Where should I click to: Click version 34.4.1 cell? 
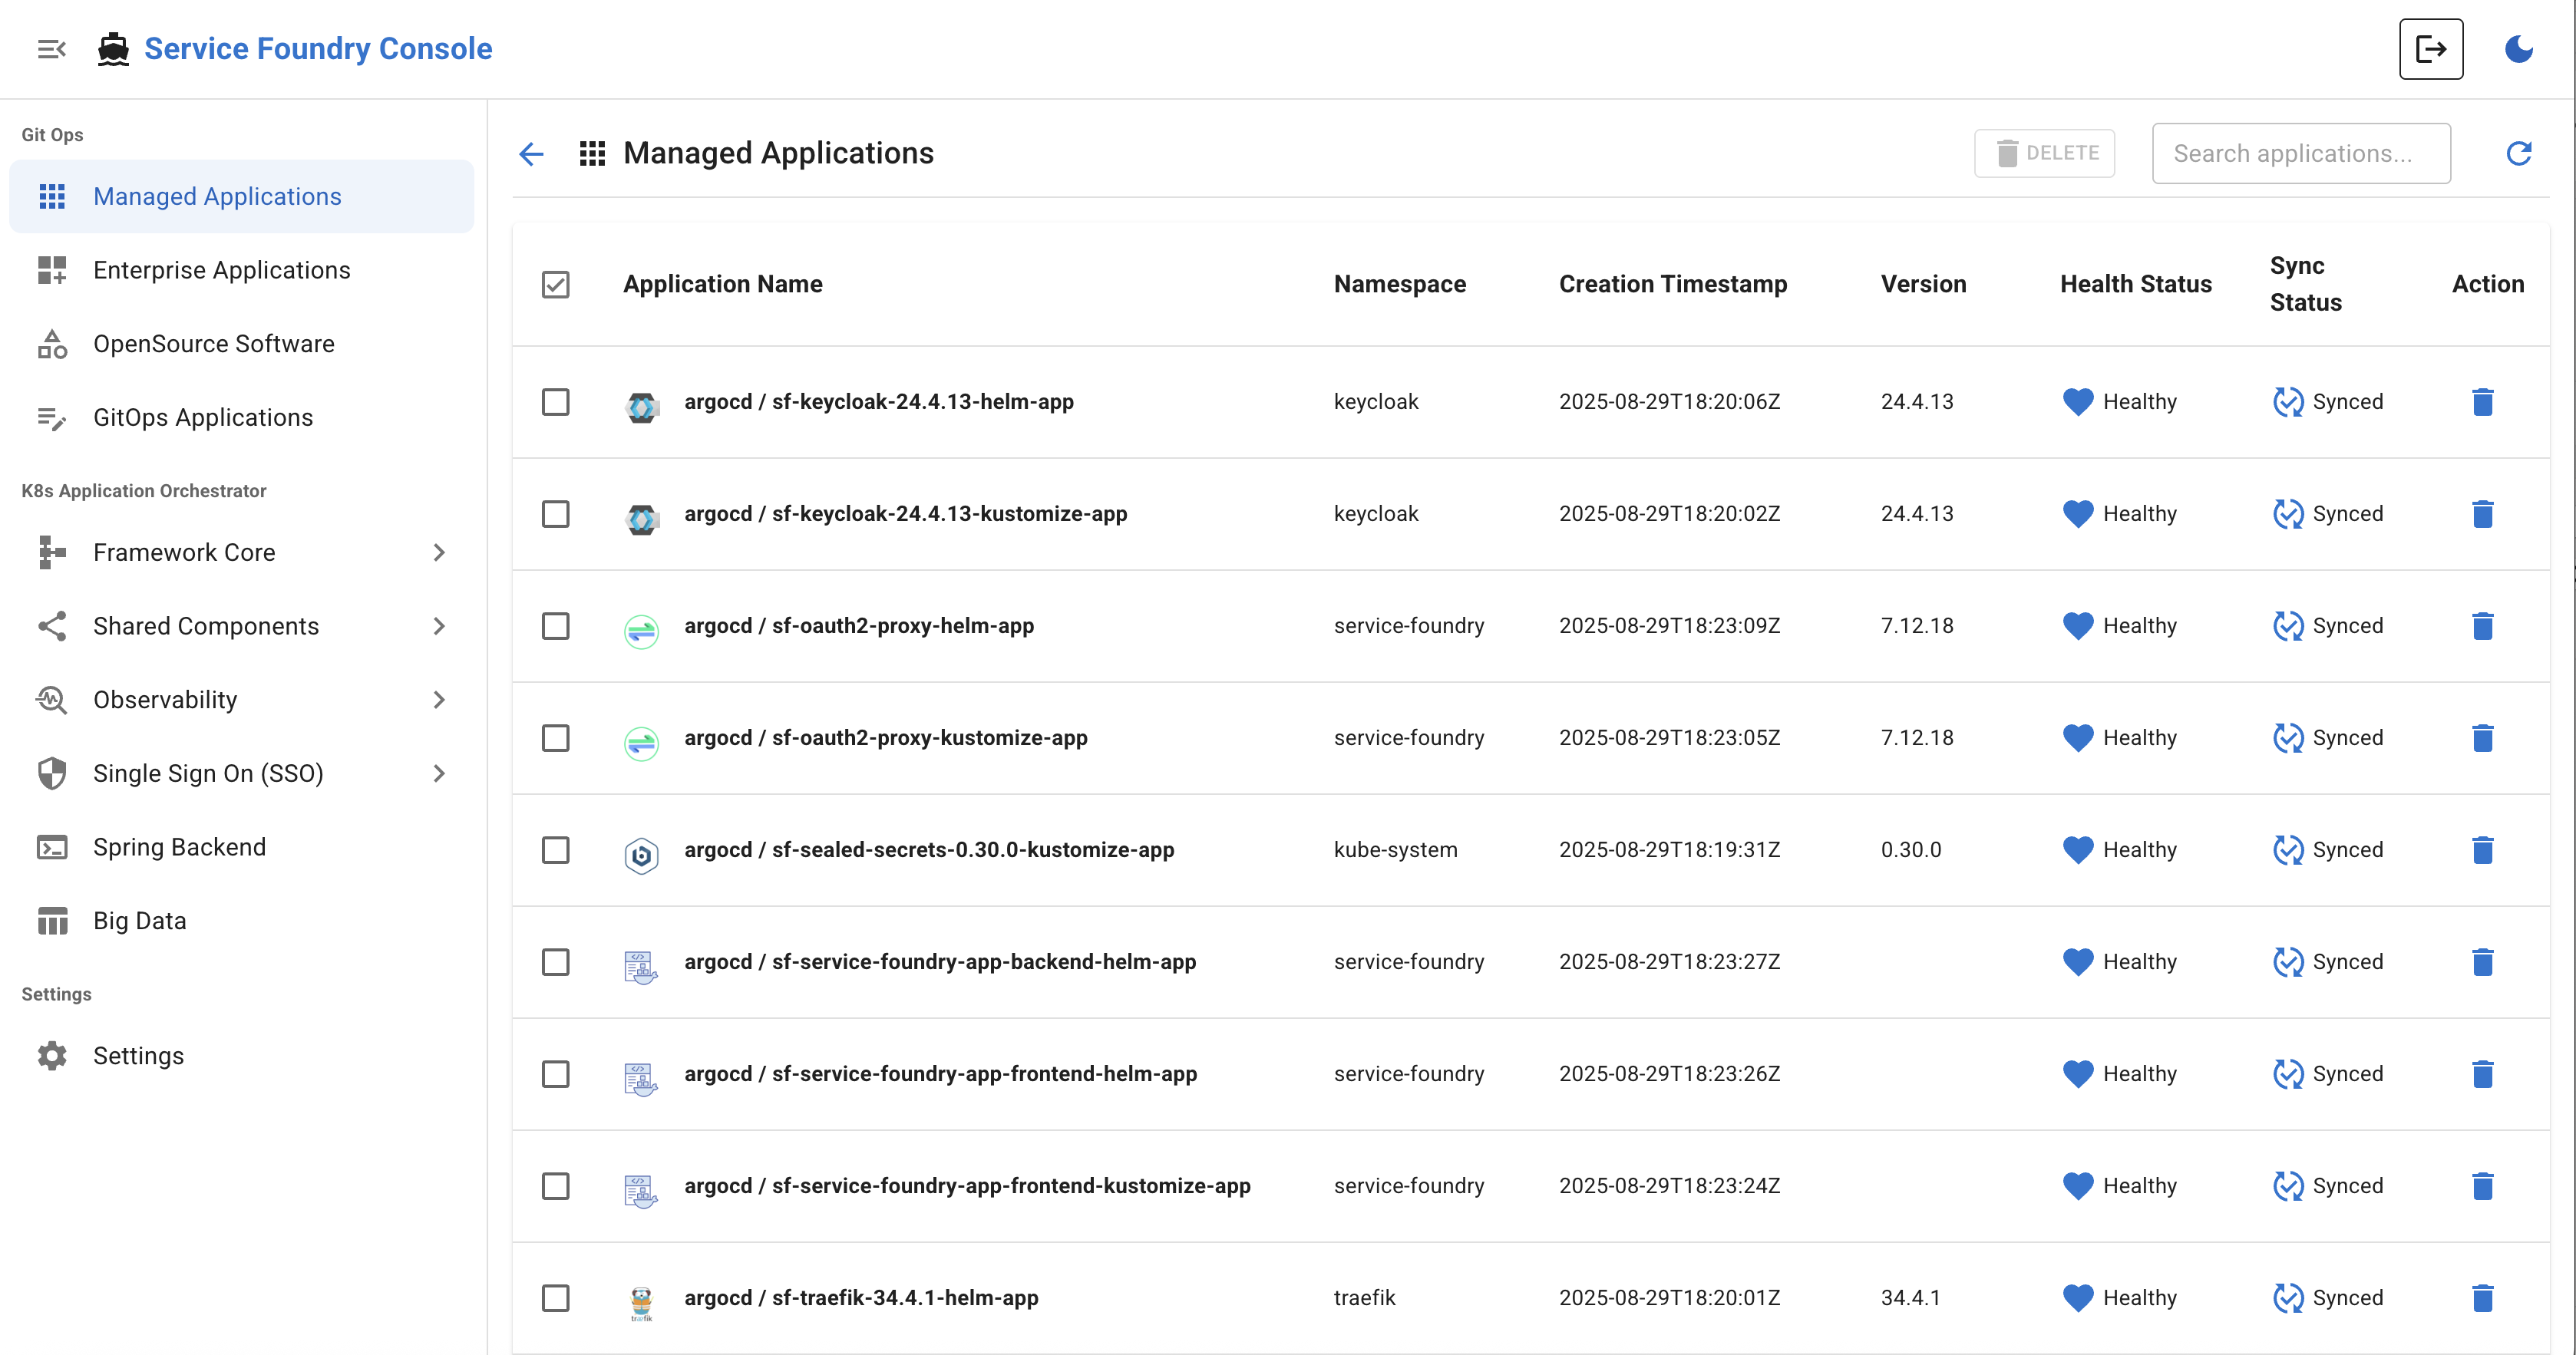tap(1910, 1297)
